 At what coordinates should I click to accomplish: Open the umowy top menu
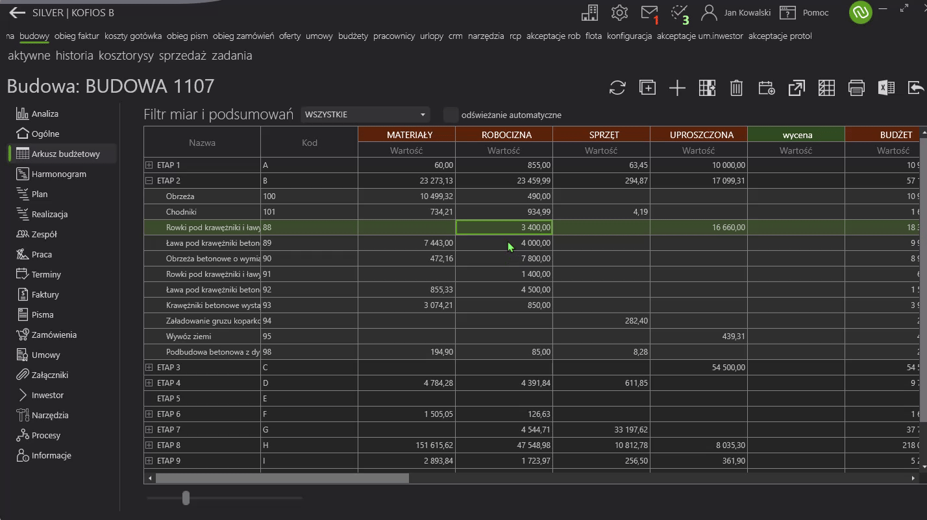319,36
